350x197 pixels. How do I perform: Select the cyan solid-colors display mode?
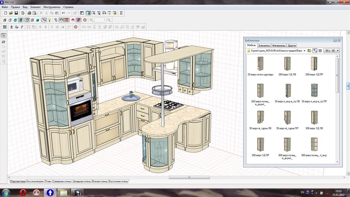(x=15, y=20)
